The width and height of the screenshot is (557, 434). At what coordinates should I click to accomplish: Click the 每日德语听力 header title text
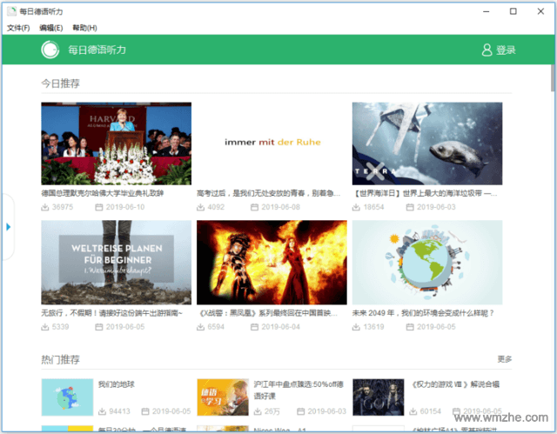[97, 50]
